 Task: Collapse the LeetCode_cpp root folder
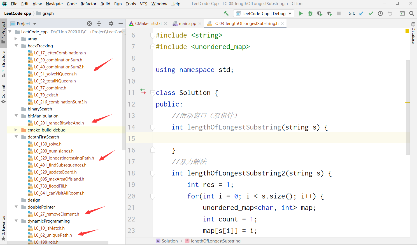tap(10, 32)
